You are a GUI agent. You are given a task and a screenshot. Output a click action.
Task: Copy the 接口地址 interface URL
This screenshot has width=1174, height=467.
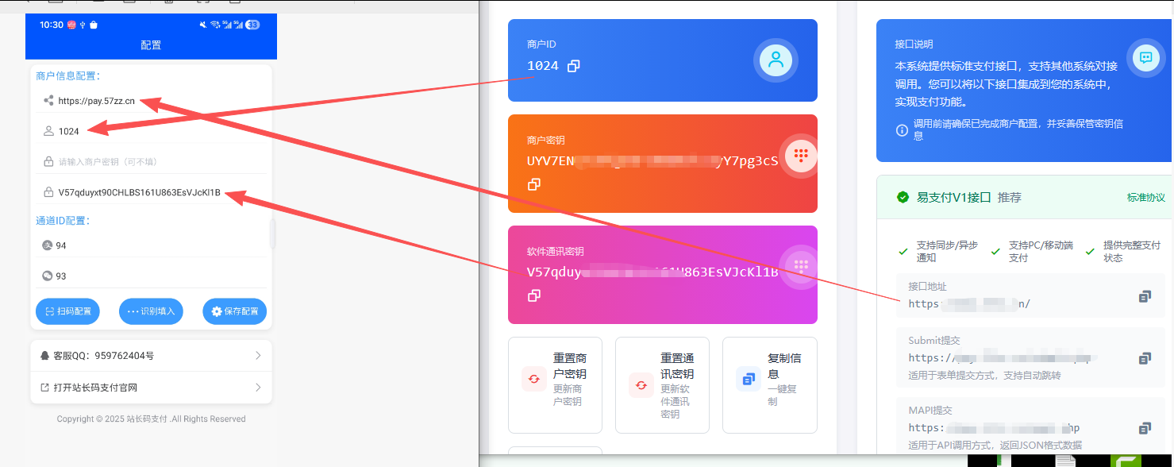point(1145,295)
